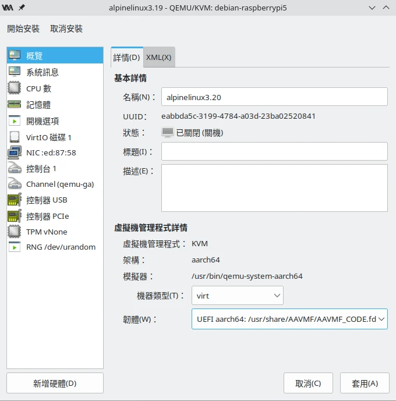This screenshot has width=396, height=401.
Task: Open the 韌體 UEFI firmware dropdown
Action: pyautogui.click(x=289, y=319)
